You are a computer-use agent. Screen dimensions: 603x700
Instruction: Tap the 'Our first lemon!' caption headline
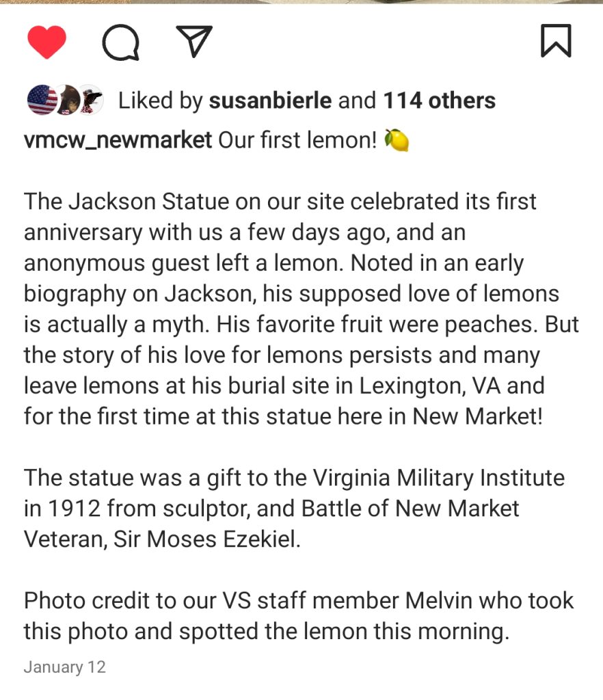point(297,140)
